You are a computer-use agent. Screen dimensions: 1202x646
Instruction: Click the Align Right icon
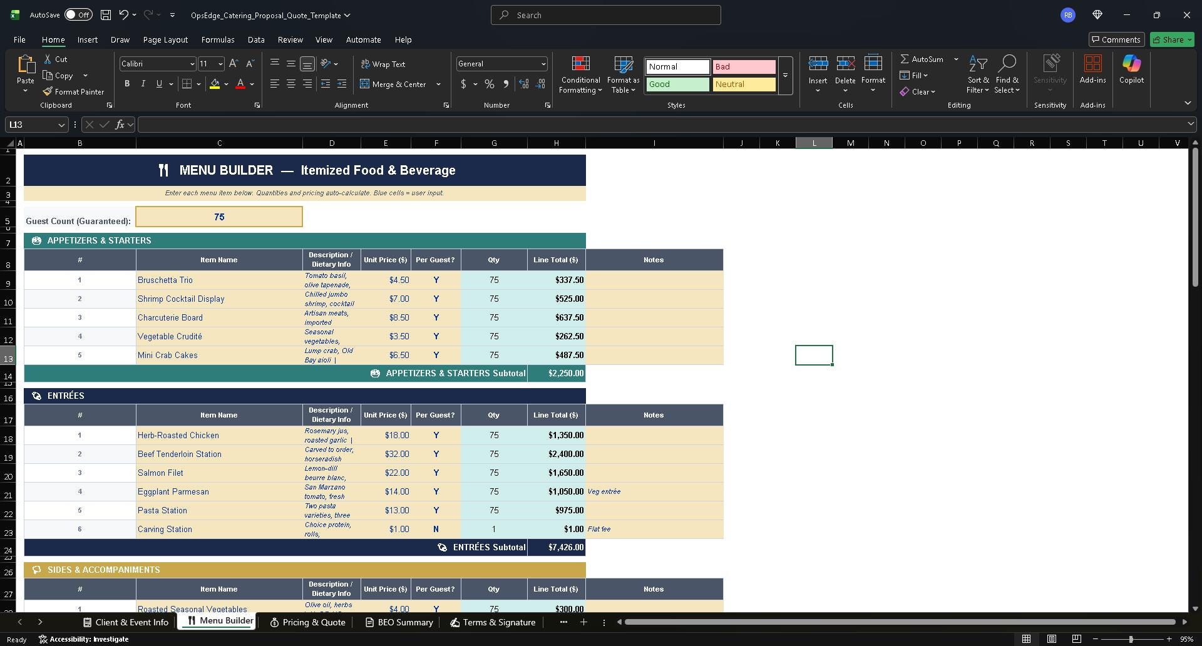point(307,84)
